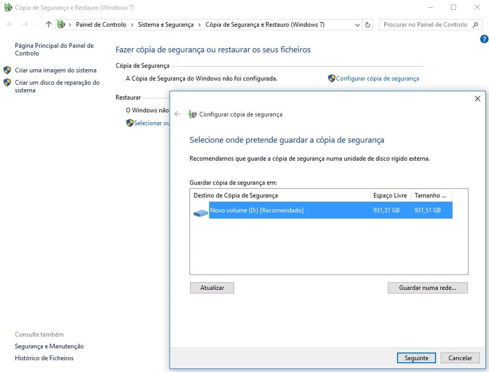Viewport: 489px width, 372px height.
Task: Click the Atualizar button
Action: click(212, 288)
